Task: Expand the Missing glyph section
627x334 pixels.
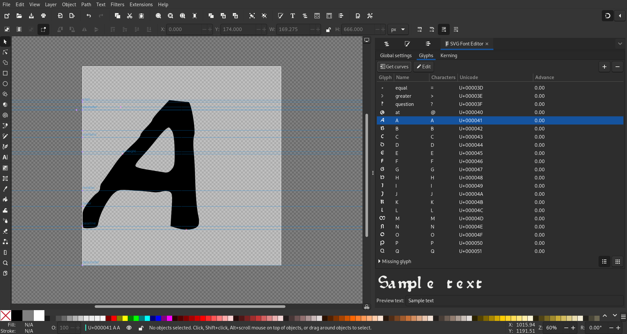Action: (x=394, y=261)
